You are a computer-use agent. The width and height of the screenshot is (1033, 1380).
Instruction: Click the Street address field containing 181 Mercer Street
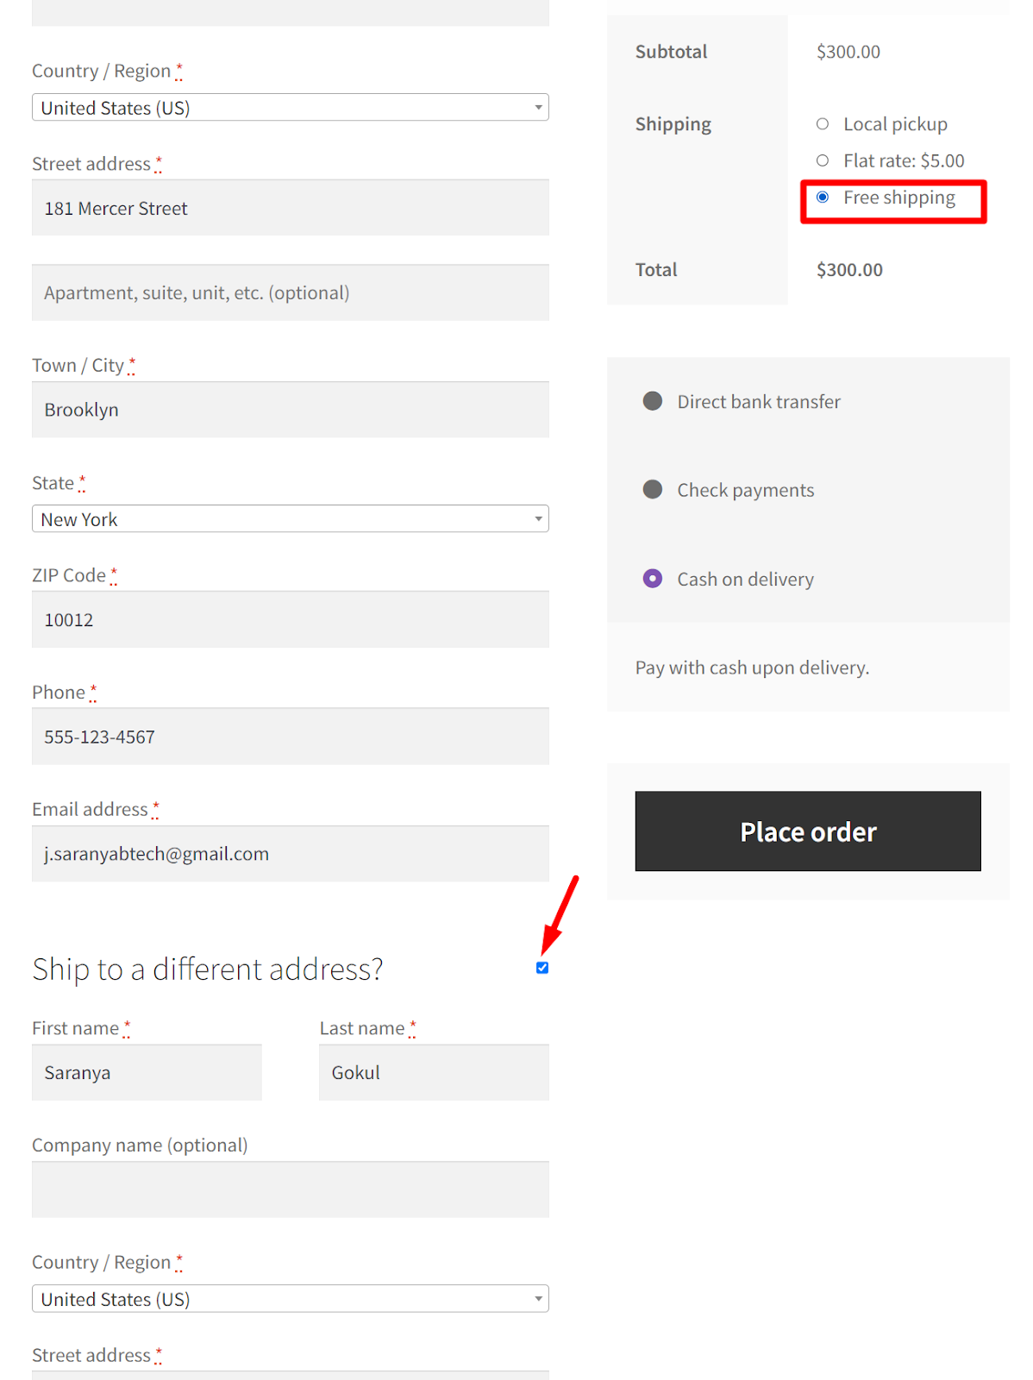coord(290,207)
